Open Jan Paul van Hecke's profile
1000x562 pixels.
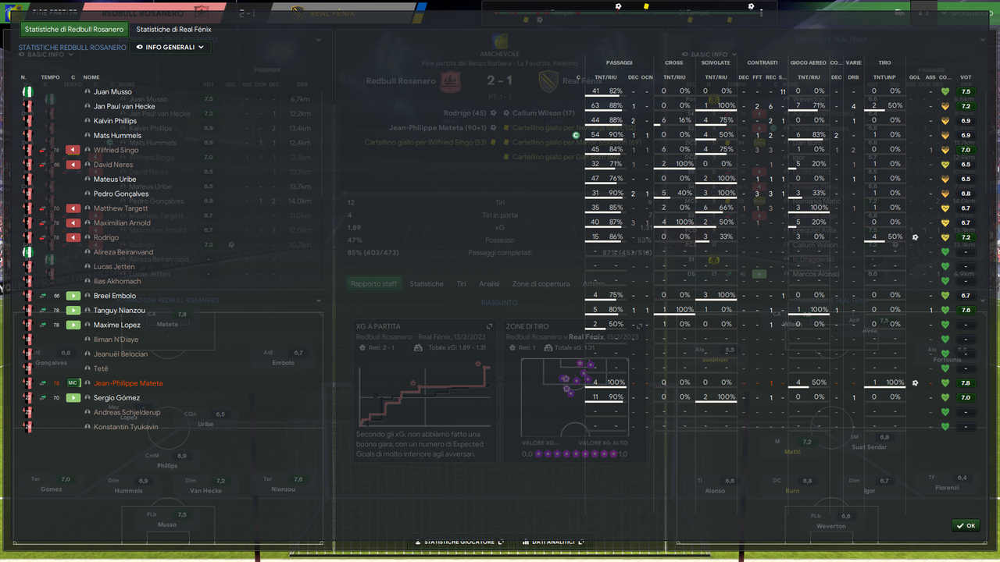[124, 106]
